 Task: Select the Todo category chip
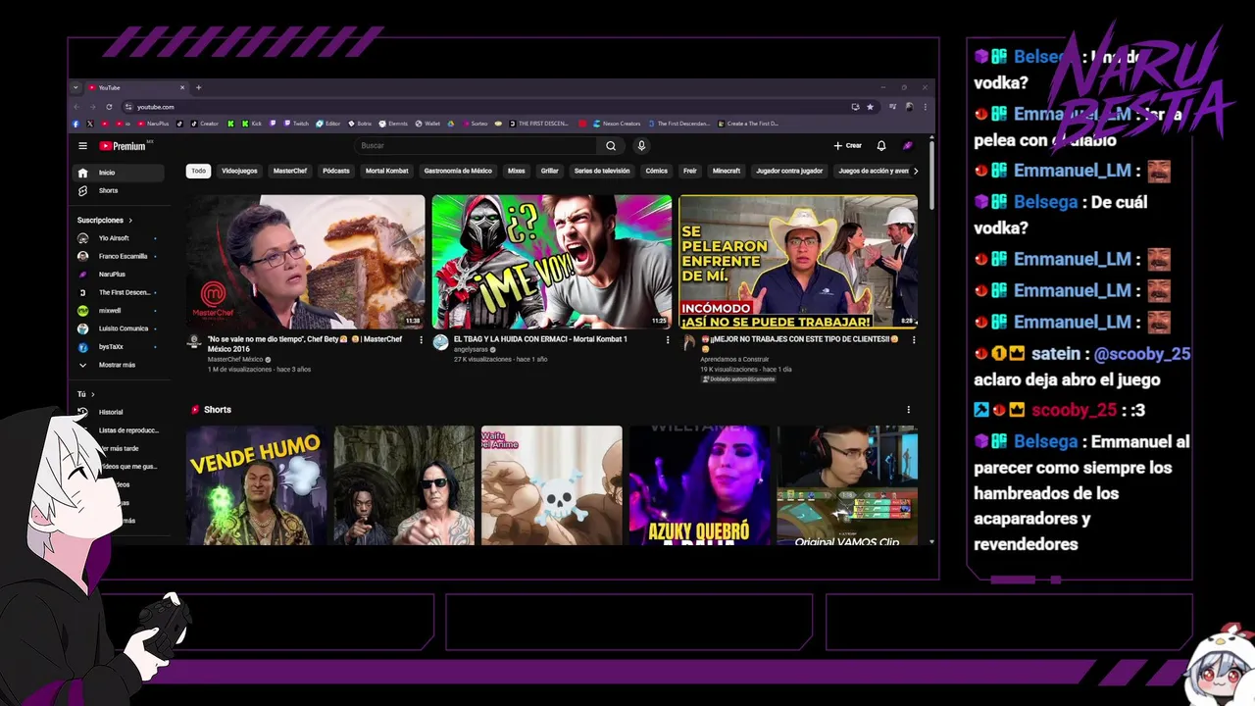coord(199,171)
